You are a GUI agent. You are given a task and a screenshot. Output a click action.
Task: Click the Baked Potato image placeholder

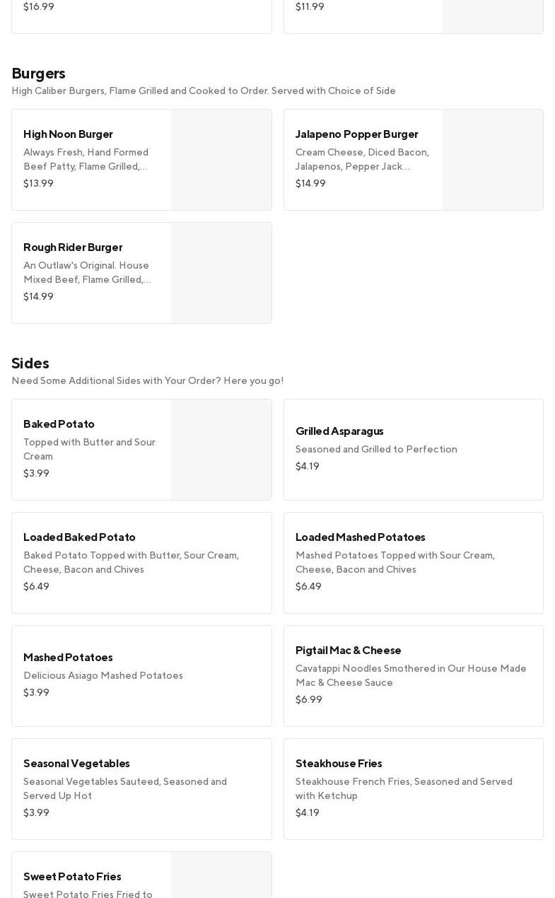click(221, 450)
